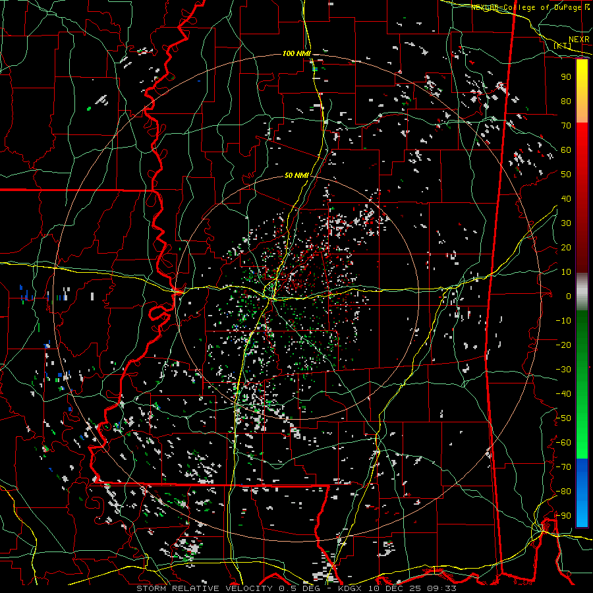Click the -50 value on velocity scale
The width and height of the screenshot is (593, 593).
pos(563,418)
